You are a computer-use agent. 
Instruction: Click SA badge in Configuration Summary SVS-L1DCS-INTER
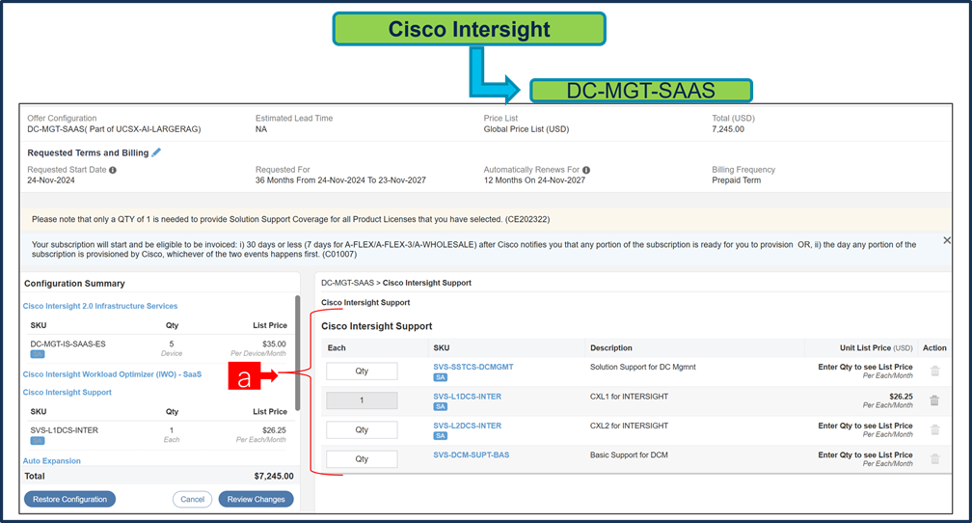click(38, 440)
